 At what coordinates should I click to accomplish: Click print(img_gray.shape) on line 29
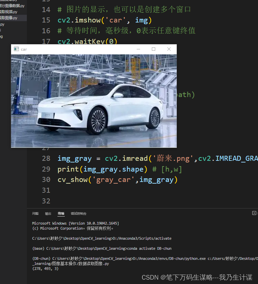(102, 169)
